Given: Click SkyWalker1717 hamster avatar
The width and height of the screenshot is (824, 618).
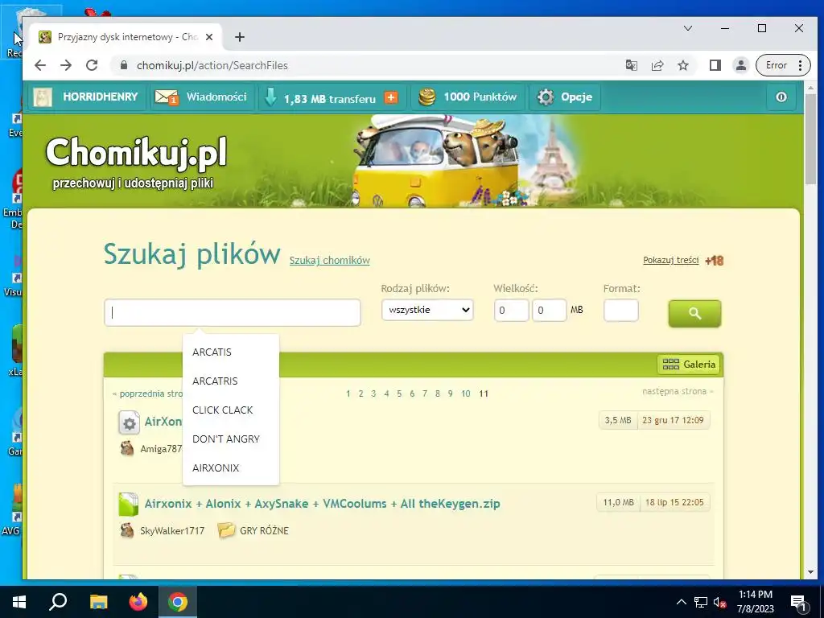Looking at the screenshot, I should [x=126, y=530].
